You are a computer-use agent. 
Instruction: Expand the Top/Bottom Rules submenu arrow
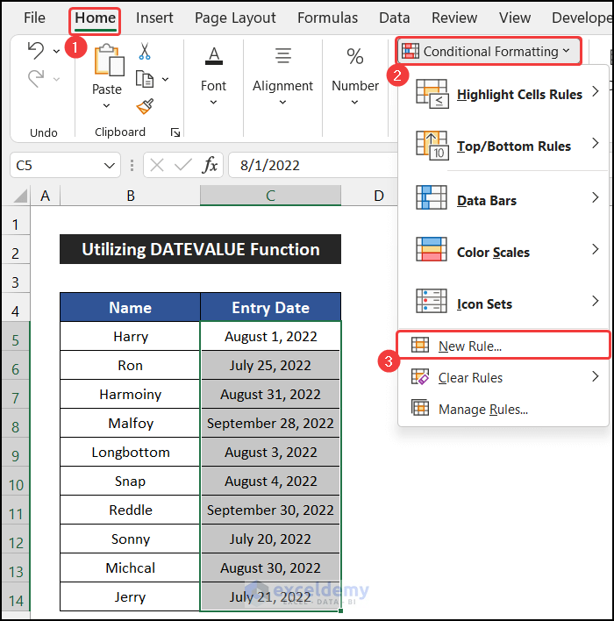point(595,143)
